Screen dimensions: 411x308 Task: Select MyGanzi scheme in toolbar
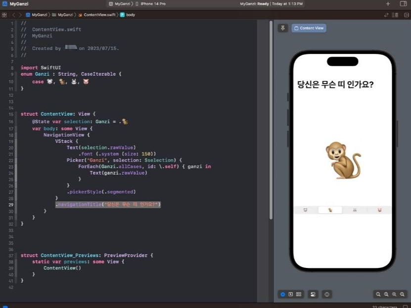pyautogui.click(x=120, y=3)
